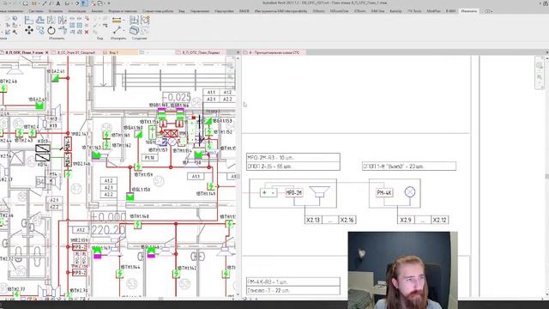Click zoom icon on schematic navigation bar
Viewport: 549px width, 309px height.
(540, 76)
